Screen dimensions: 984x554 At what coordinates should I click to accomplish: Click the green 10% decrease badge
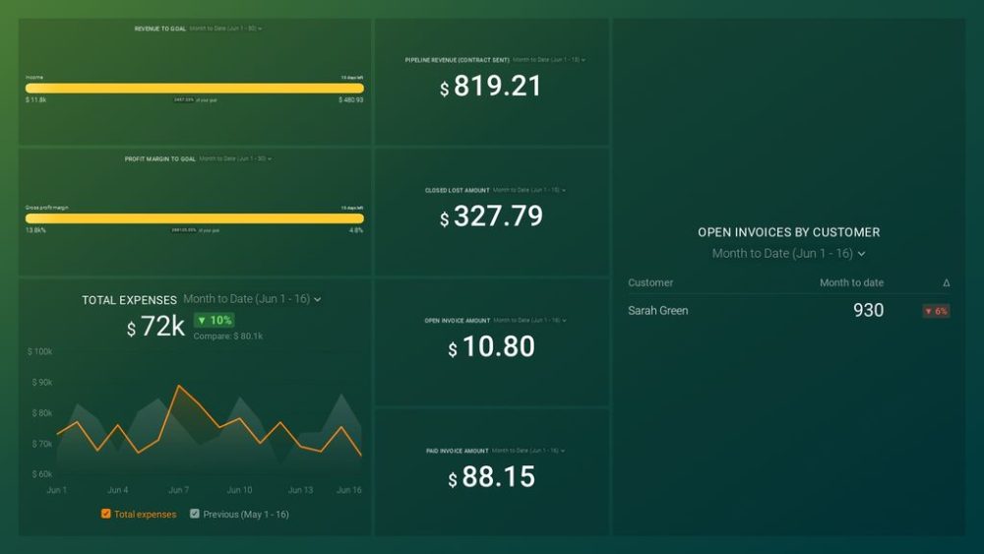214,321
